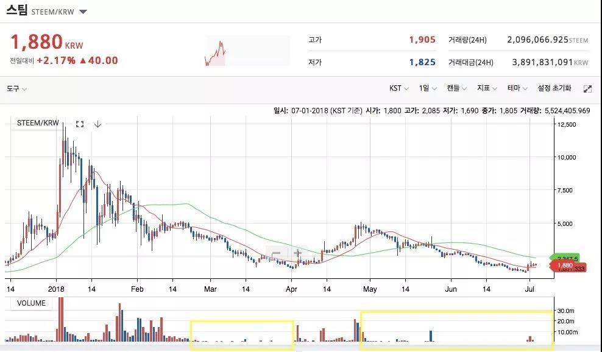The image size is (602, 352).
Task: Zoom out the chart with the minus button
Action: [x=277, y=253]
